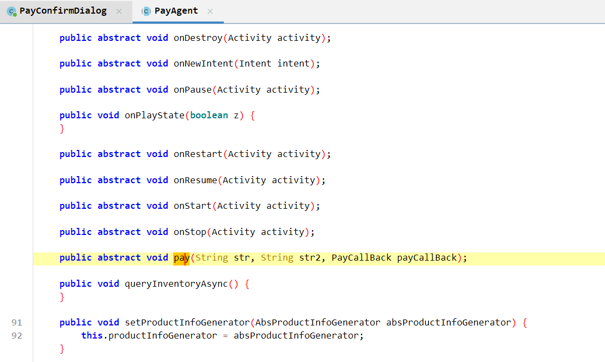This screenshot has width=605, height=362.
Task: Click the Intent type in onNewIntent
Action: click(255, 64)
